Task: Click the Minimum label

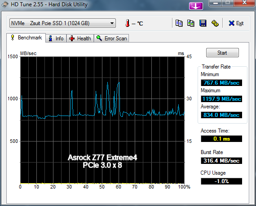Action: 210,74
